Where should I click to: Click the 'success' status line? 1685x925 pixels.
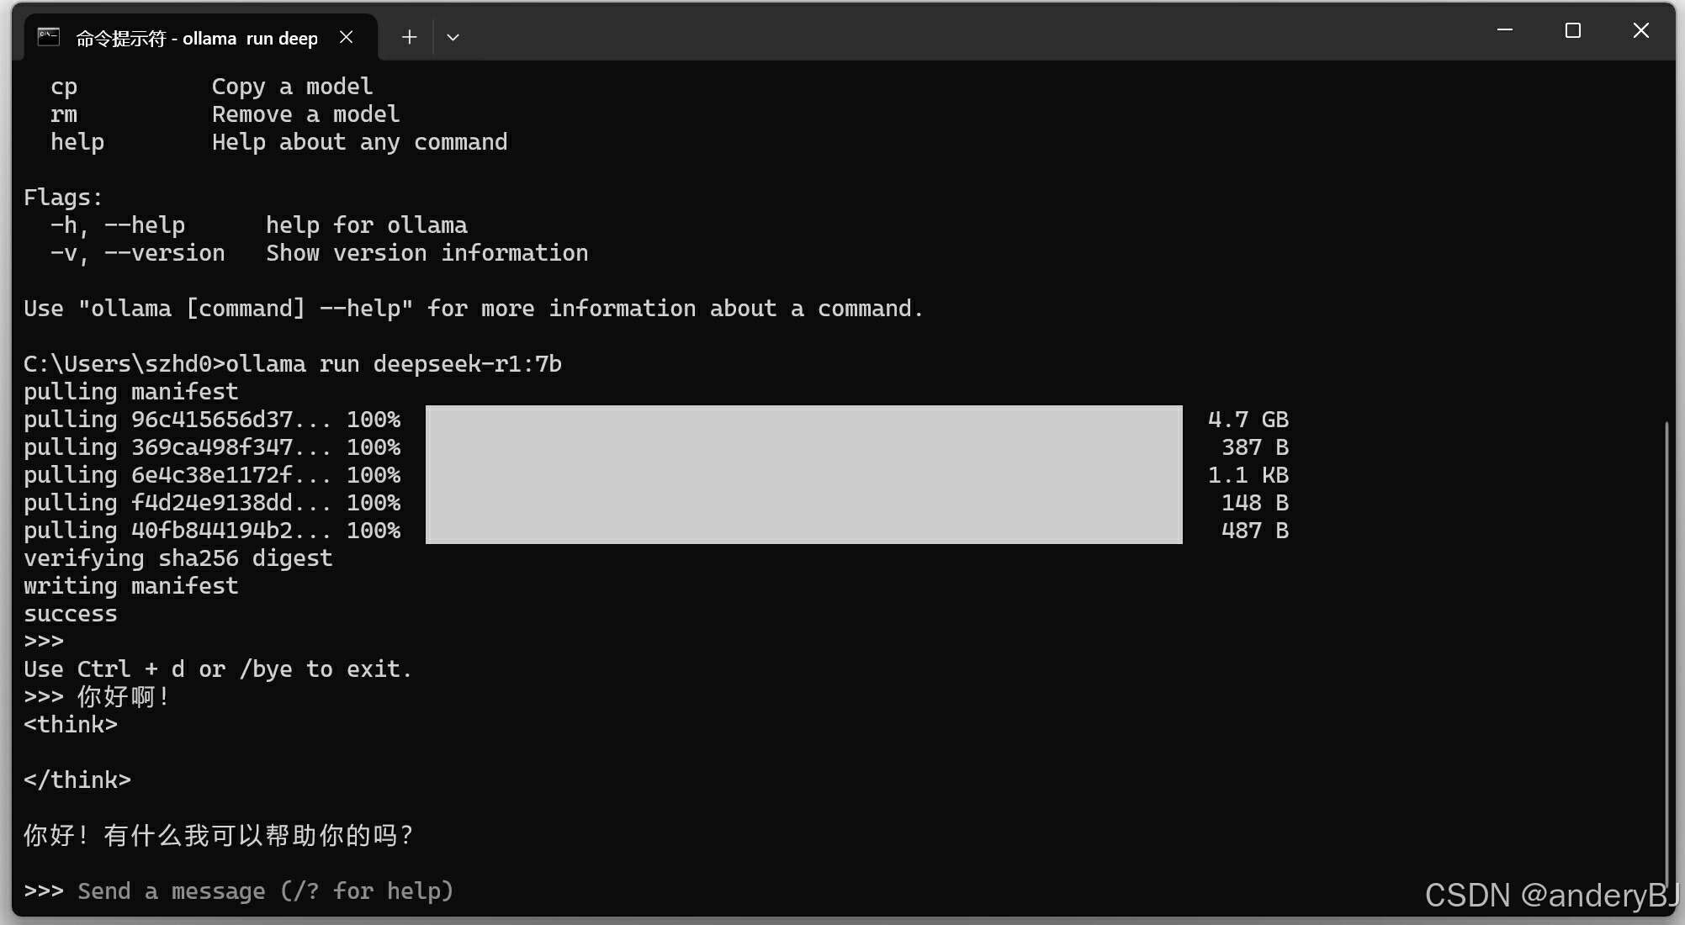71,613
